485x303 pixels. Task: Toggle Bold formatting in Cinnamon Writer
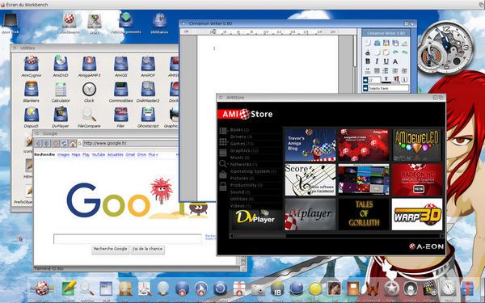(x=368, y=61)
